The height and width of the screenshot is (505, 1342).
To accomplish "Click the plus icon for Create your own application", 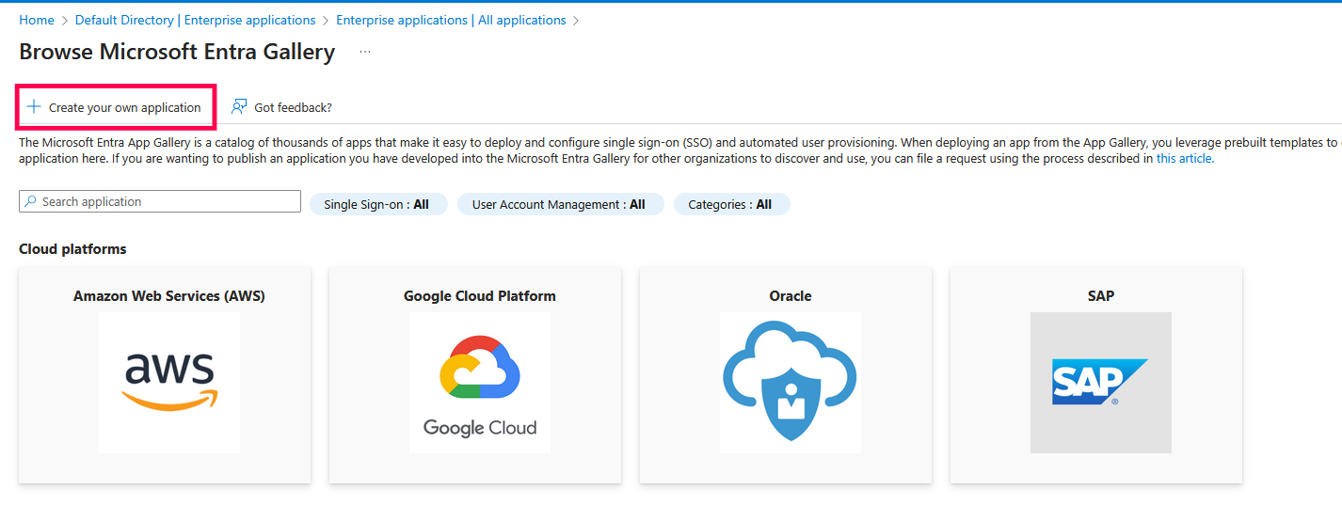I will point(34,107).
